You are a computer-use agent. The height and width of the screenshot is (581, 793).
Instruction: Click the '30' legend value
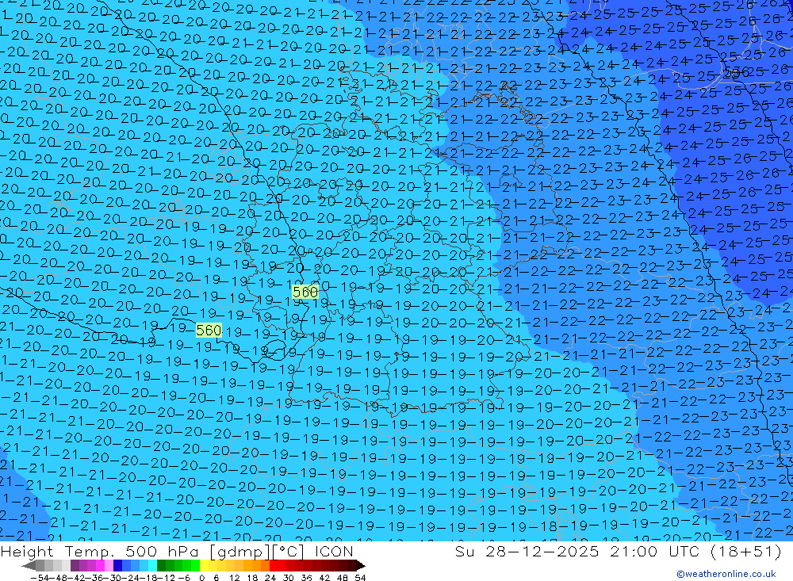(x=289, y=578)
